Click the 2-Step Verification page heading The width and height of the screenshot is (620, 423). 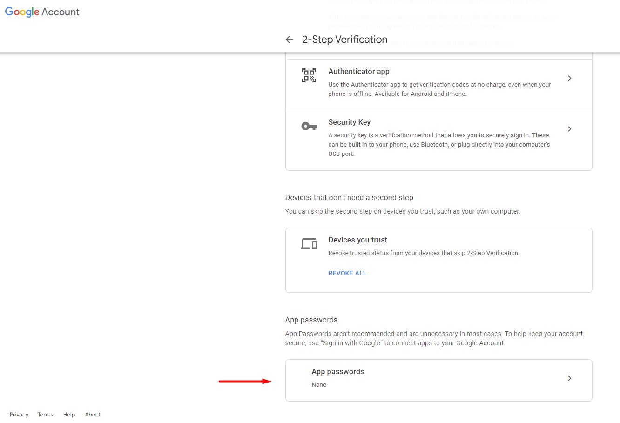345,40
